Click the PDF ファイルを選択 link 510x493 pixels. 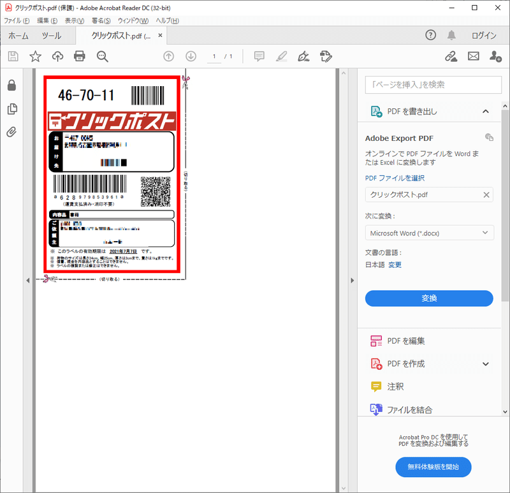(x=395, y=178)
